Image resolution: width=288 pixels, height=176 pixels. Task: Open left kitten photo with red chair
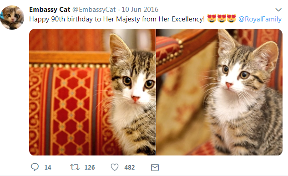(92, 92)
